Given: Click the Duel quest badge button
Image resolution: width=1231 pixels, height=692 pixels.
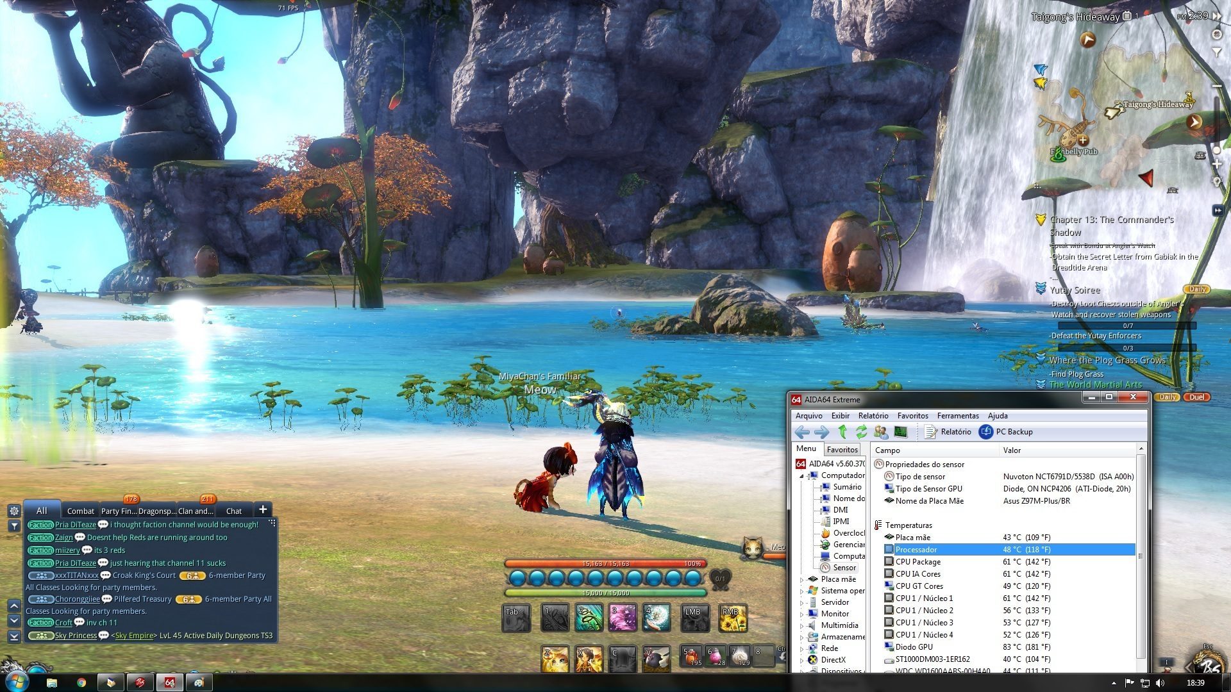Looking at the screenshot, I should tap(1197, 397).
